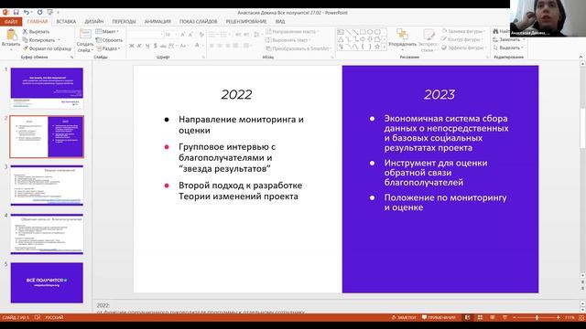Screen dimensions: 586x329
Task: Click the Save icon in the quick access toolbar
Action: [16, 12]
